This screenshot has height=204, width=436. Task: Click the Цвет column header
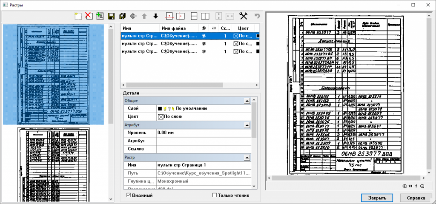click(243, 28)
